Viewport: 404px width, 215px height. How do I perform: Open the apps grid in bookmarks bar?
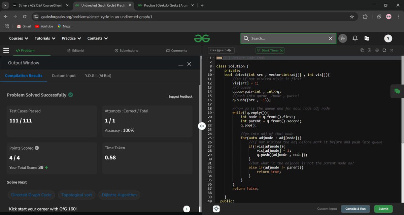[x=7, y=26]
